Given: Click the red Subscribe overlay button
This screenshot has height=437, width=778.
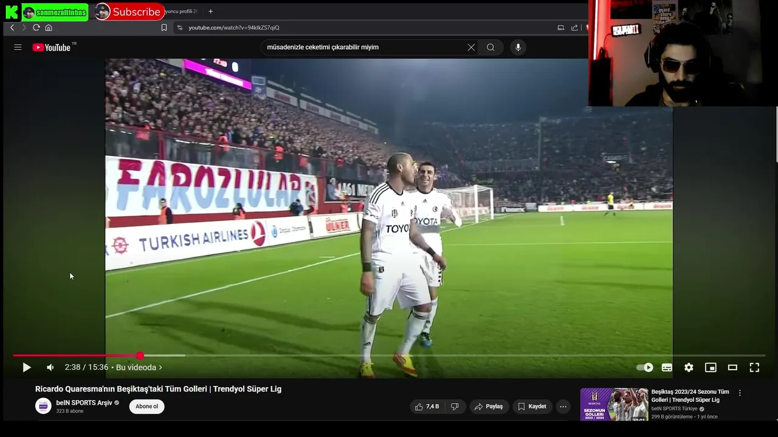Looking at the screenshot, I should [x=128, y=12].
